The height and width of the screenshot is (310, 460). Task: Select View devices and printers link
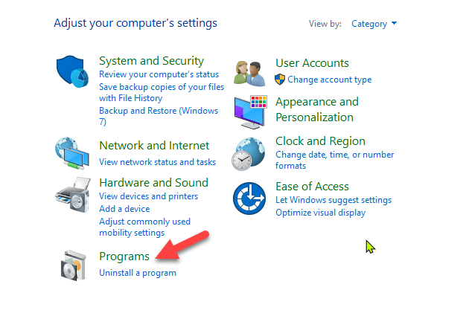[x=148, y=196]
